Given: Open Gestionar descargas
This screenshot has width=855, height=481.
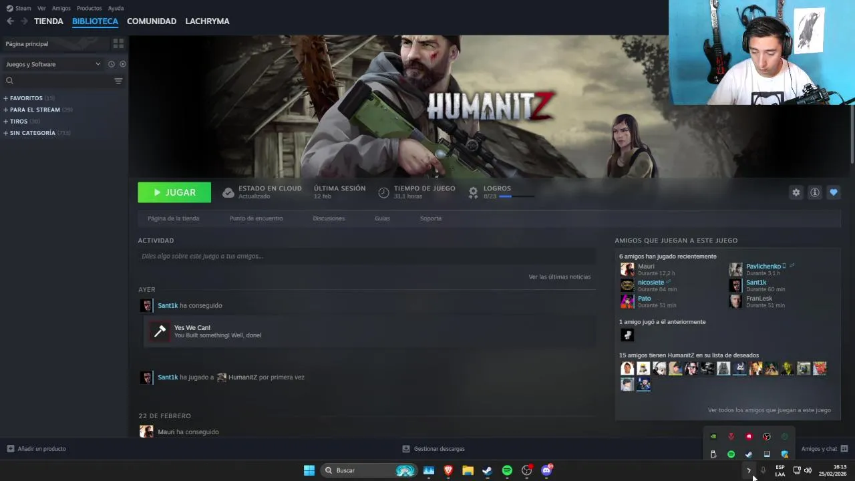Looking at the screenshot, I should [434, 449].
